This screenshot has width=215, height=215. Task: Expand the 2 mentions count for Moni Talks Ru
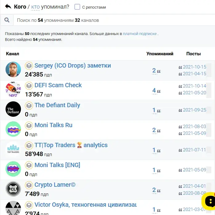[154, 130]
